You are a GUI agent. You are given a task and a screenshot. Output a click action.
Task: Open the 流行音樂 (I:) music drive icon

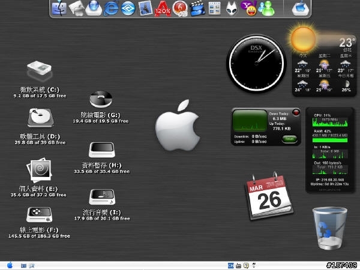102,197
